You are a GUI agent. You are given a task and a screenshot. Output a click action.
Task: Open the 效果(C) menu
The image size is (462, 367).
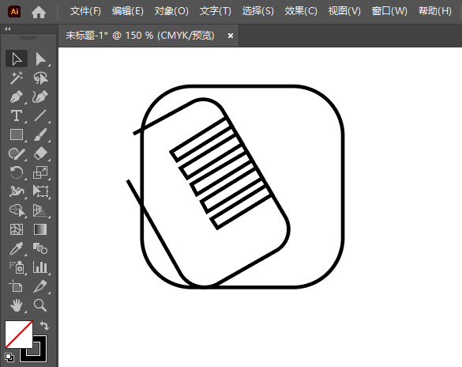pyautogui.click(x=301, y=11)
